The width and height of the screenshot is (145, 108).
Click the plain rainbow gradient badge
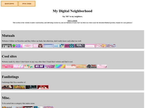(x=60, y=66)
